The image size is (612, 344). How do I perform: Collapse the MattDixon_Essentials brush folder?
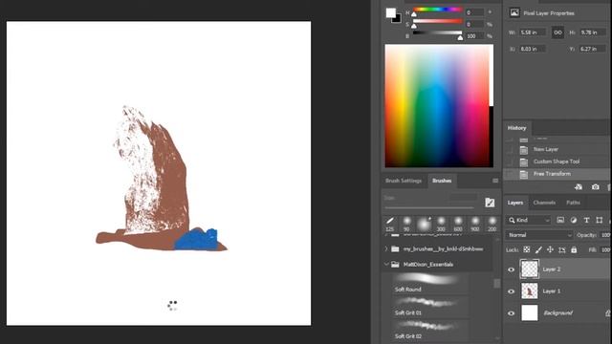click(x=386, y=264)
